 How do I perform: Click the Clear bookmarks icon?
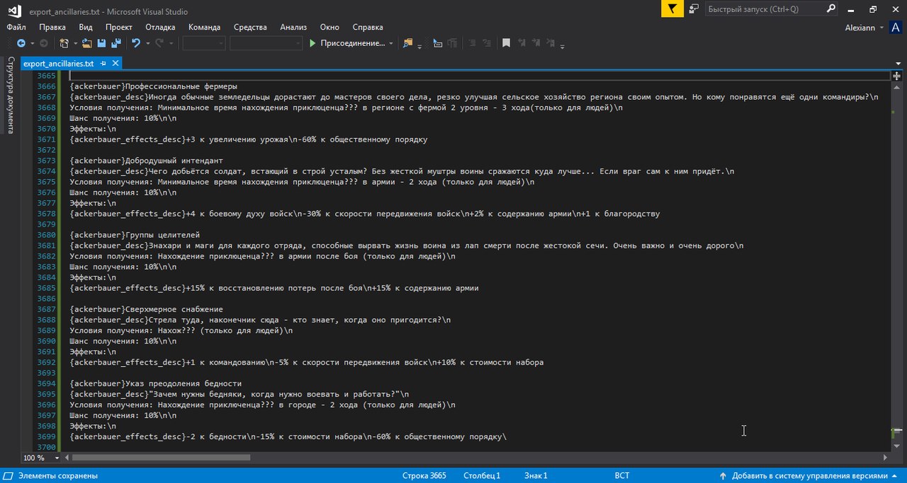tap(551, 43)
